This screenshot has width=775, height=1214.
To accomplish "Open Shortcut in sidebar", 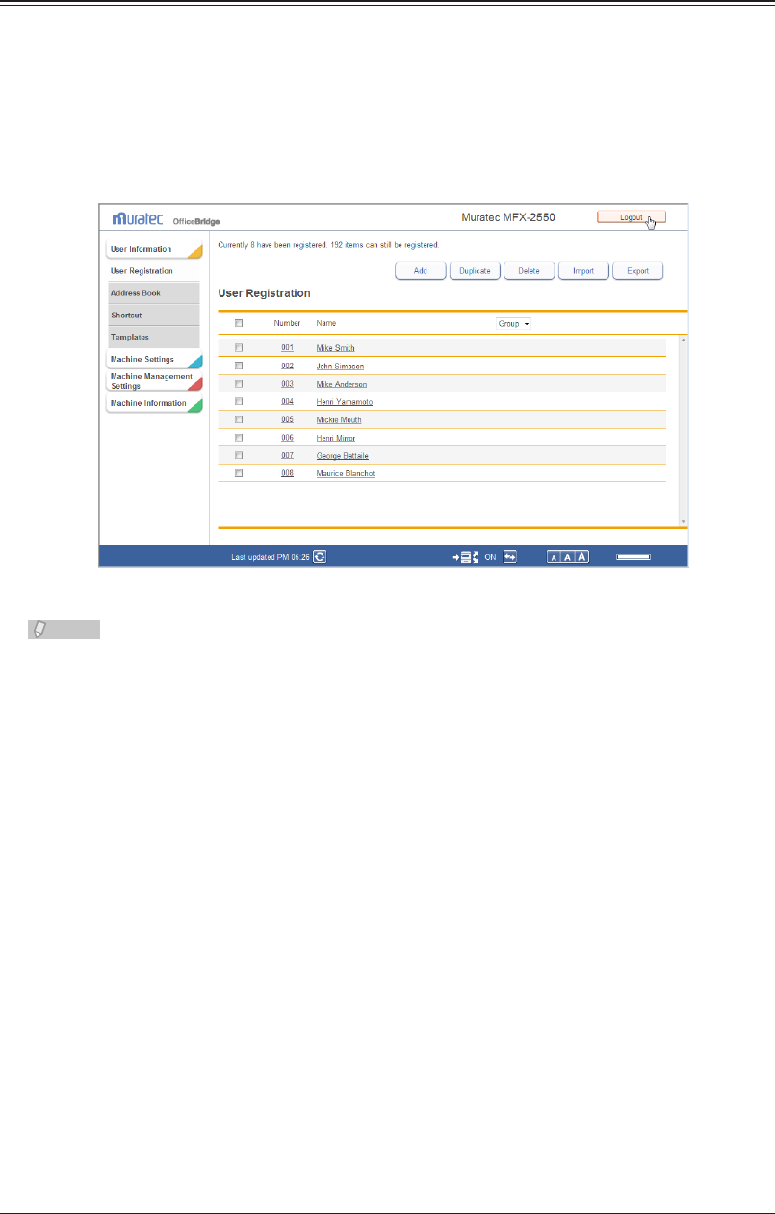I will tap(154, 315).
